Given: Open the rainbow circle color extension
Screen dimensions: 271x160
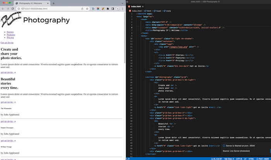Looking at the screenshot, I should (x=98, y=9).
